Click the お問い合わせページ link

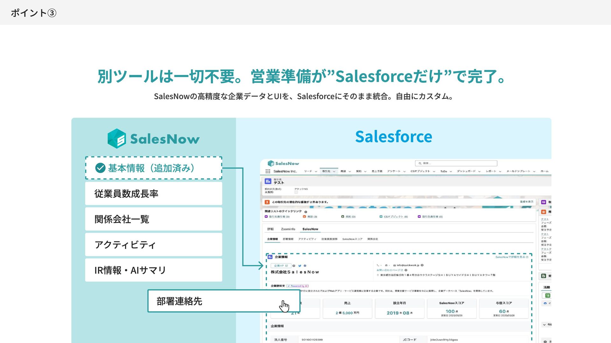390,270
